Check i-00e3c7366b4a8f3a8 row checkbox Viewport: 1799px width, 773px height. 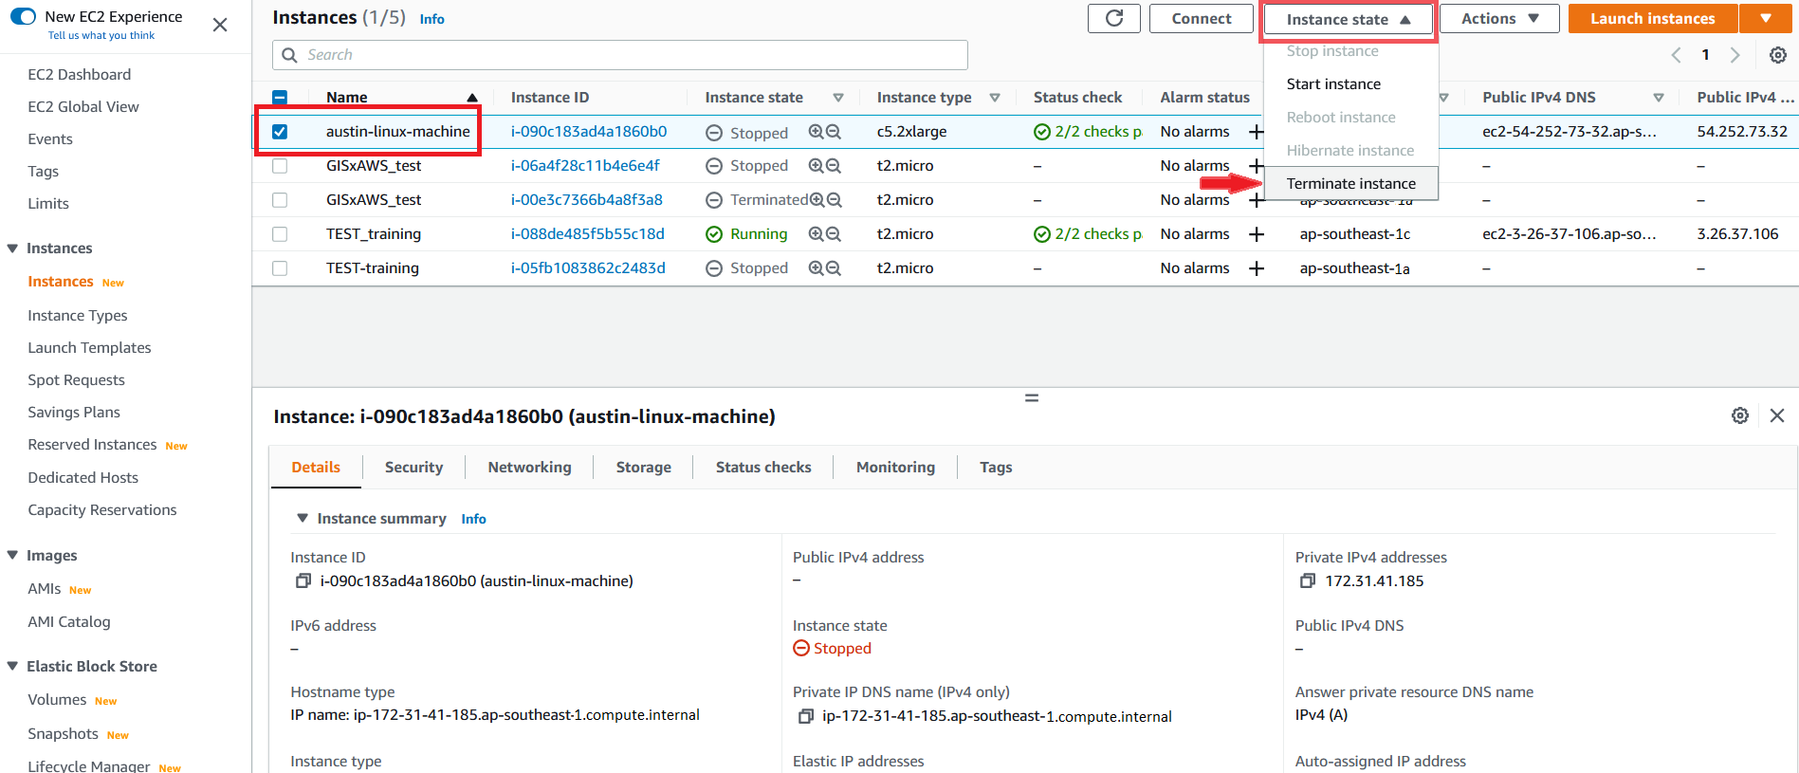280,200
